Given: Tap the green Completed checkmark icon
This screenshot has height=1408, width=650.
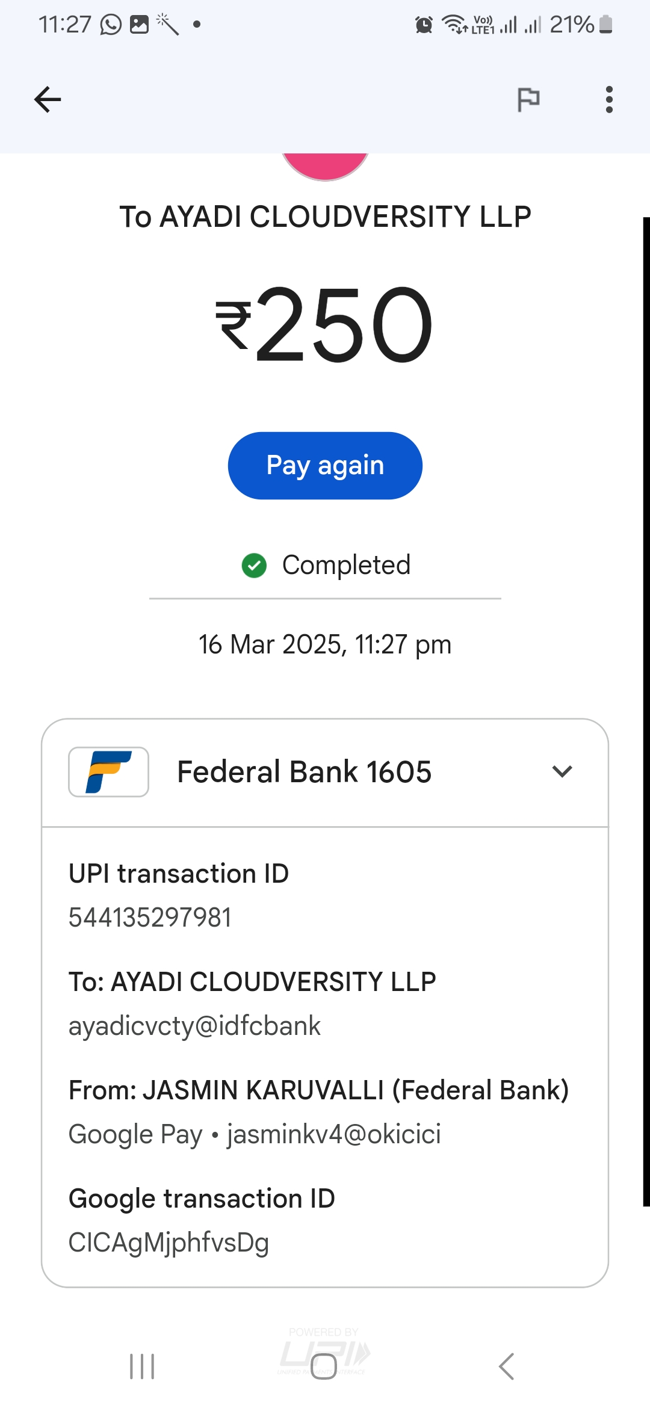Looking at the screenshot, I should 254,566.
